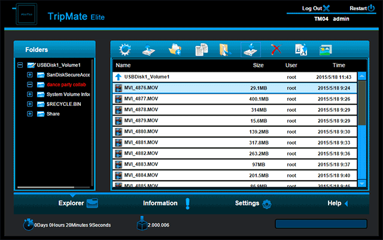Click the copy documents icon
Image resolution: width=383 pixels, height=240 pixels.
202,50
